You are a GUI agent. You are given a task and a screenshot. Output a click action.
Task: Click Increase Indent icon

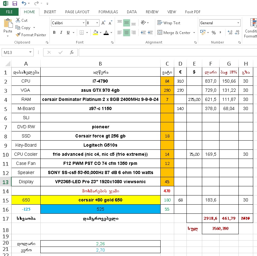click(150, 32)
